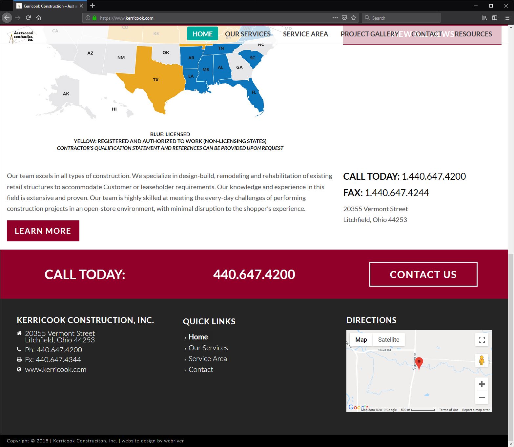Screen dimensions: 514x447
Task: Open the Firefox hamburger menu
Action: (507, 18)
